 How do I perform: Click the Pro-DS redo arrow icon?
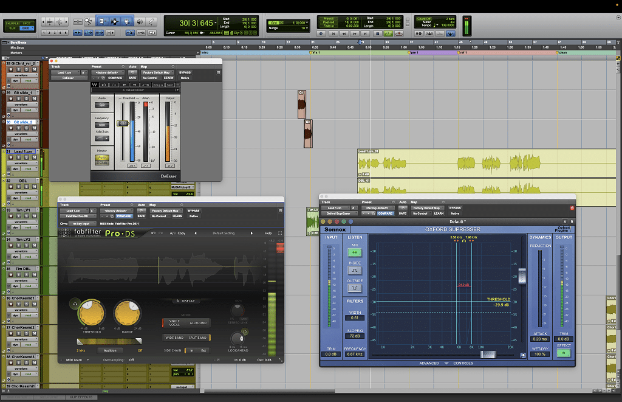[160, 233]
